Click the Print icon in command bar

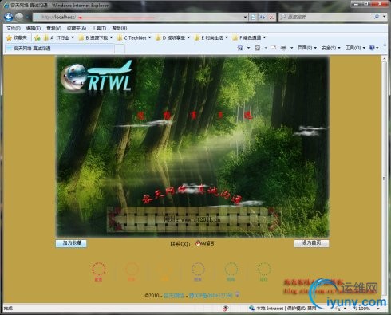tap(283, 48)
